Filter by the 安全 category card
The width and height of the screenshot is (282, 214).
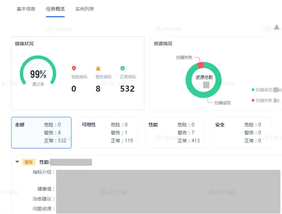pos(241,133)
